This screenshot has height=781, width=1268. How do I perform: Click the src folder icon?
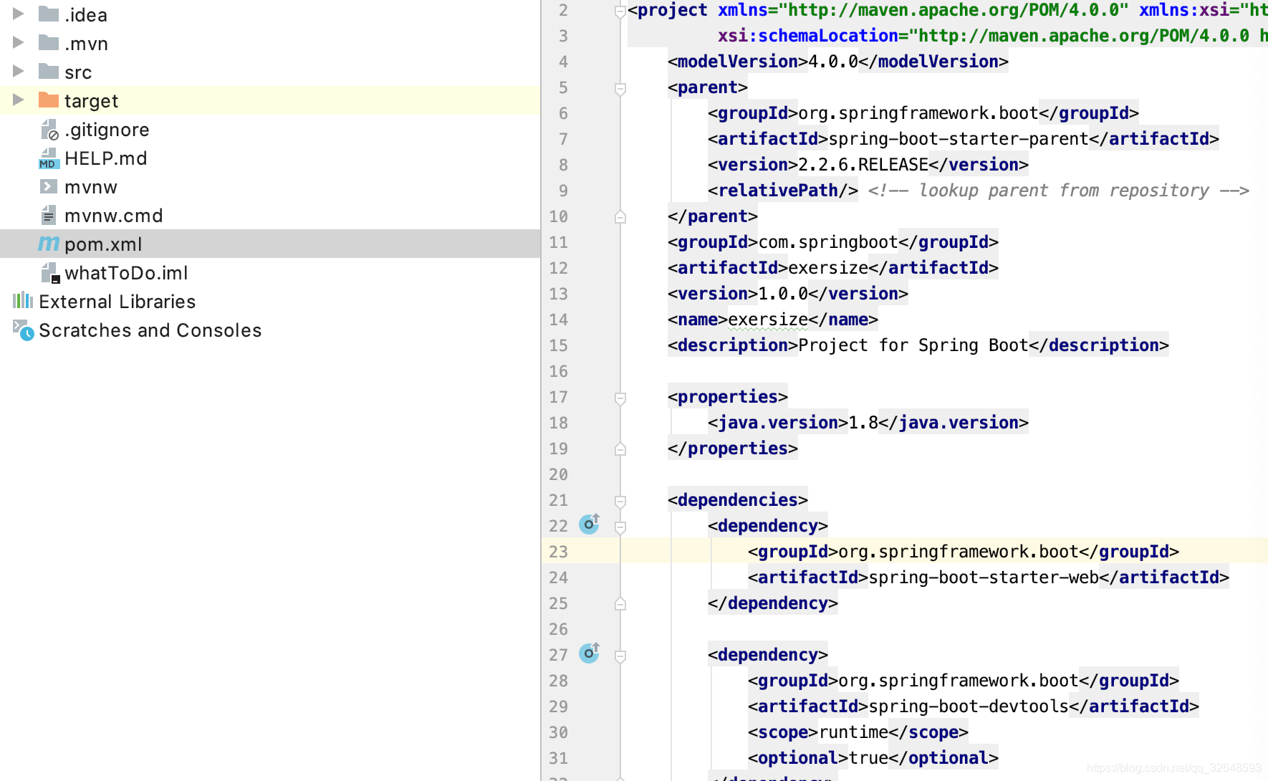coord(49,71)
